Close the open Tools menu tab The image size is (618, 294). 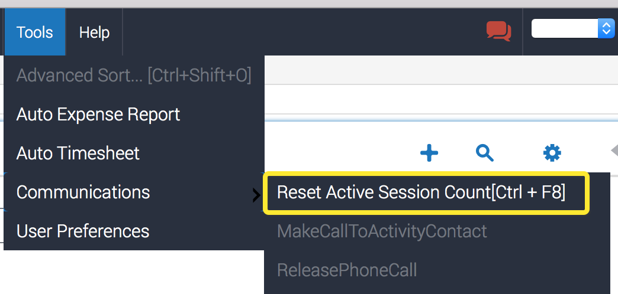[x=34, y=32]
